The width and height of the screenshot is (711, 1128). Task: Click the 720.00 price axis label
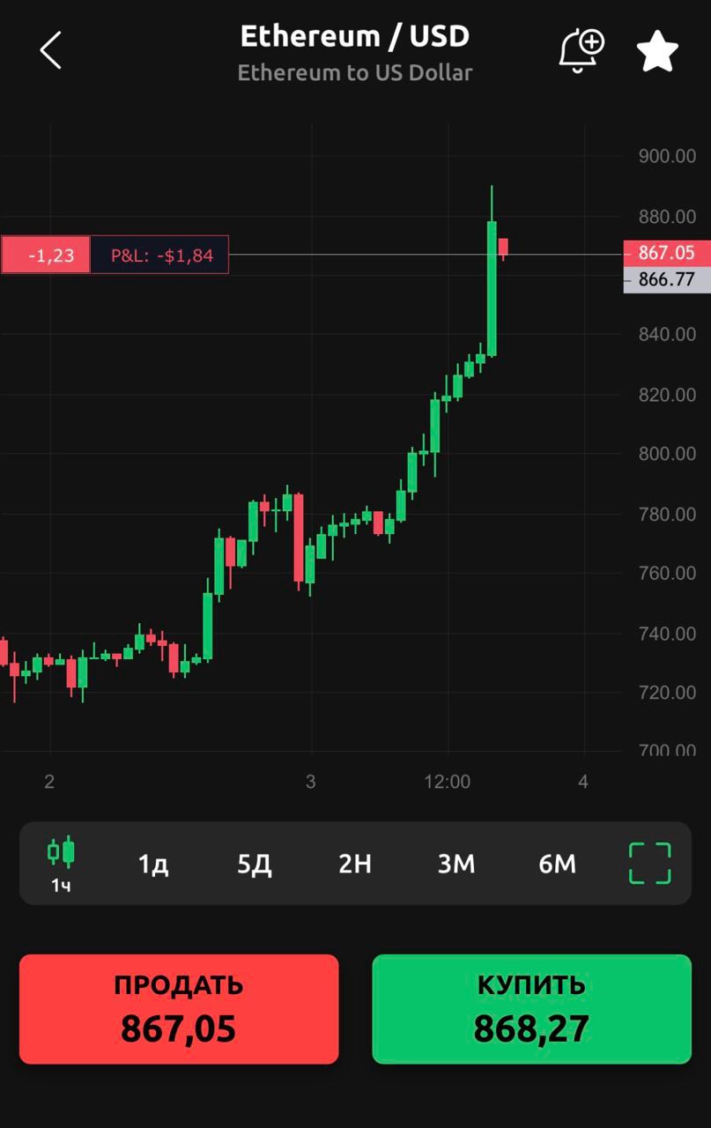click(667, 693)
